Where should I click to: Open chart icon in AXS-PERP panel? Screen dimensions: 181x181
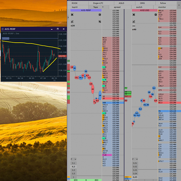72,21
